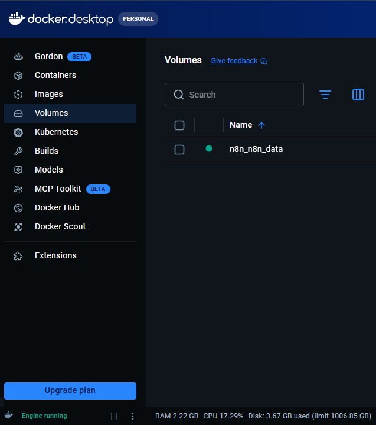Viewport: 376px width, 425px height.
Task: Click the Models icon in sidebar
Action: [18, 170]
